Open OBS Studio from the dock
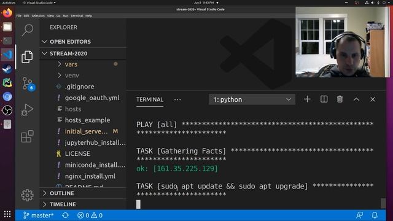The width and height of the screenshot is (393, 221). coord(7,110)
